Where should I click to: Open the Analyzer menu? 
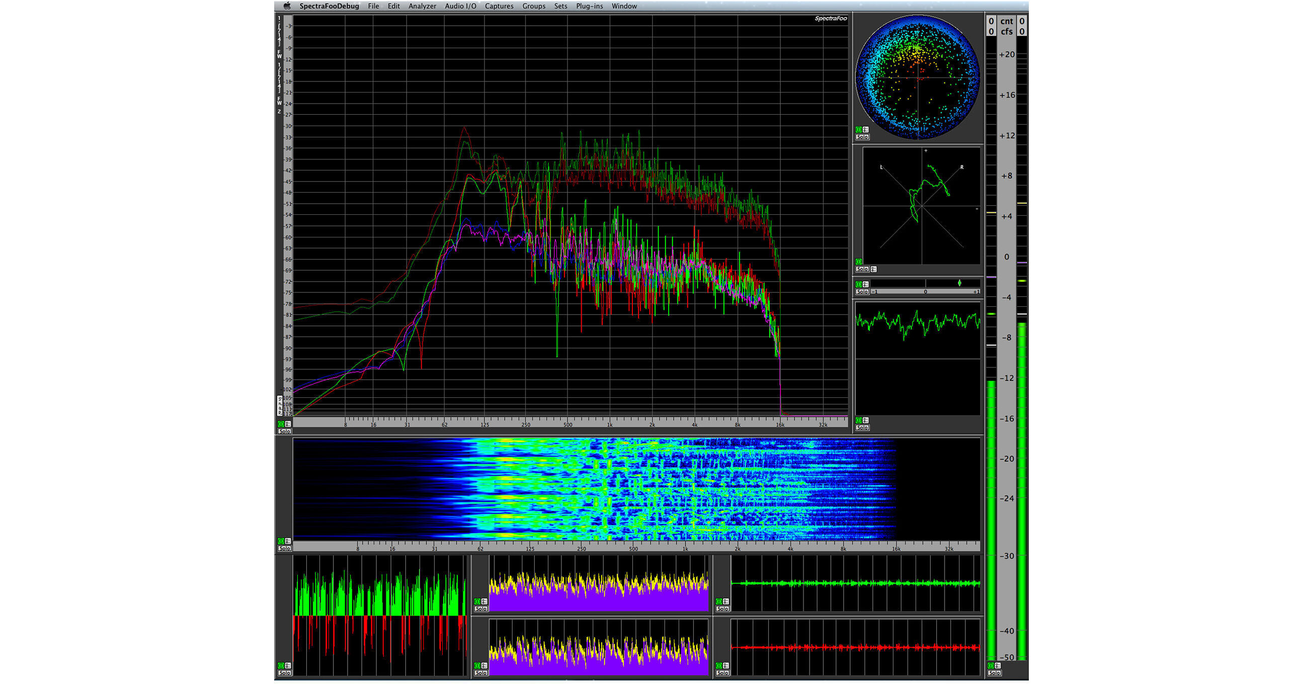[x=424, y=6]
